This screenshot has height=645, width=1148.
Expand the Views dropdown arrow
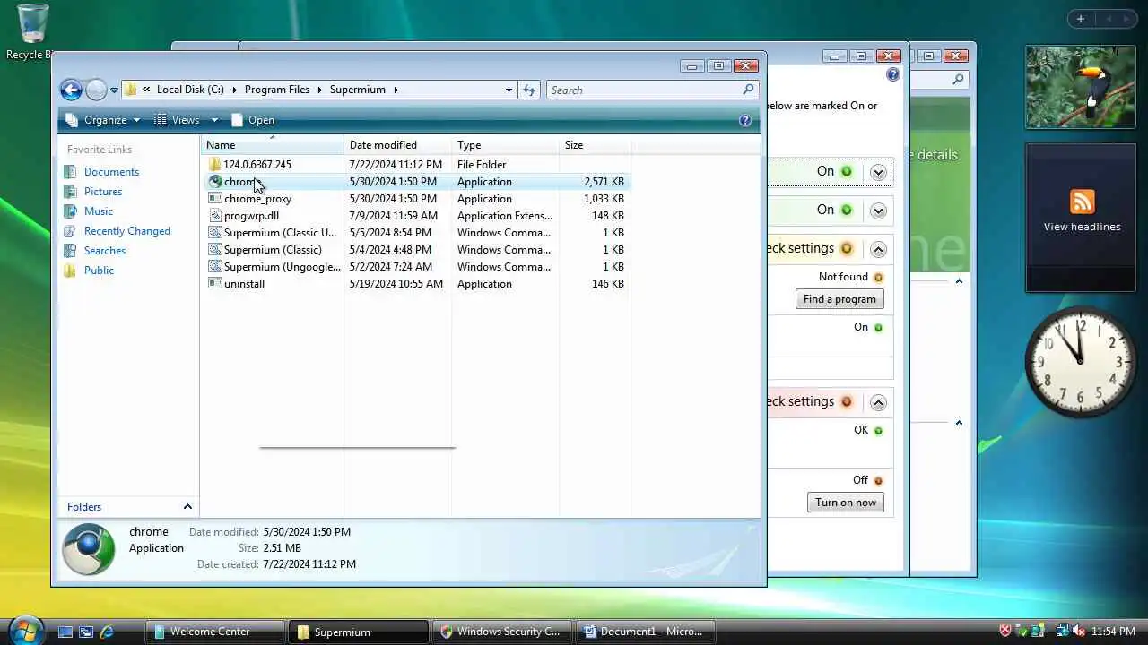[214, 120]
